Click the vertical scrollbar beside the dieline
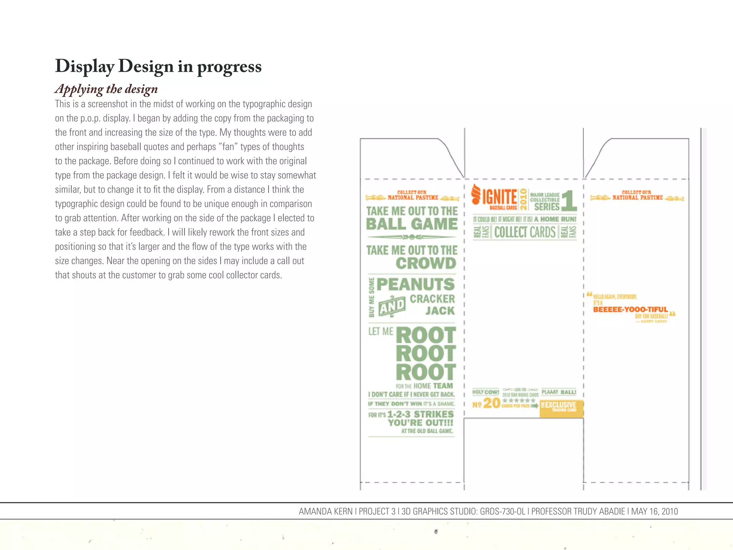 click(x=703, y=309)
